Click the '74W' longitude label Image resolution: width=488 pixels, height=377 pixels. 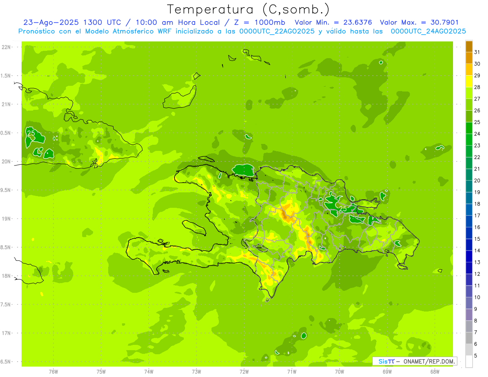(x=149, y=371)
